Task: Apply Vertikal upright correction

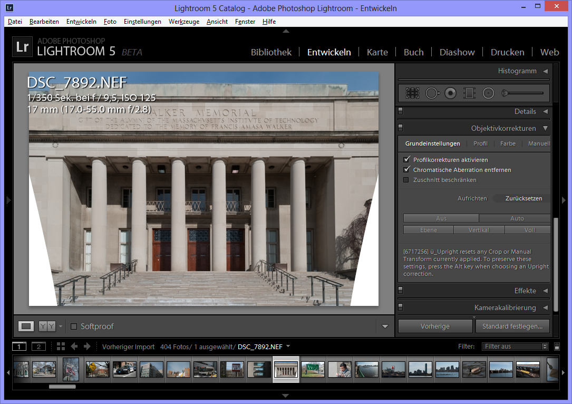Action: point(479,230)
